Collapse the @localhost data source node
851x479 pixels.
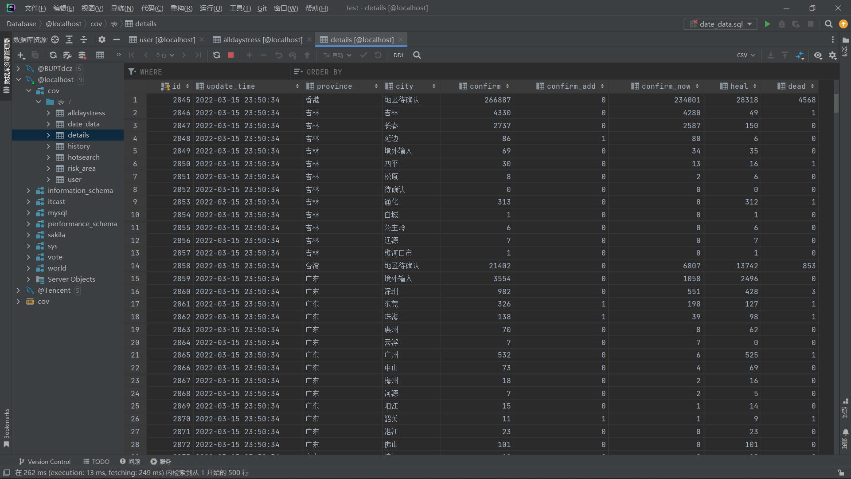pos(19,79)
